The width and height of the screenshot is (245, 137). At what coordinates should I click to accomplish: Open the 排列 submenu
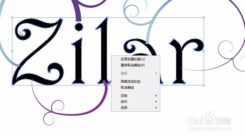coord(136,102)
